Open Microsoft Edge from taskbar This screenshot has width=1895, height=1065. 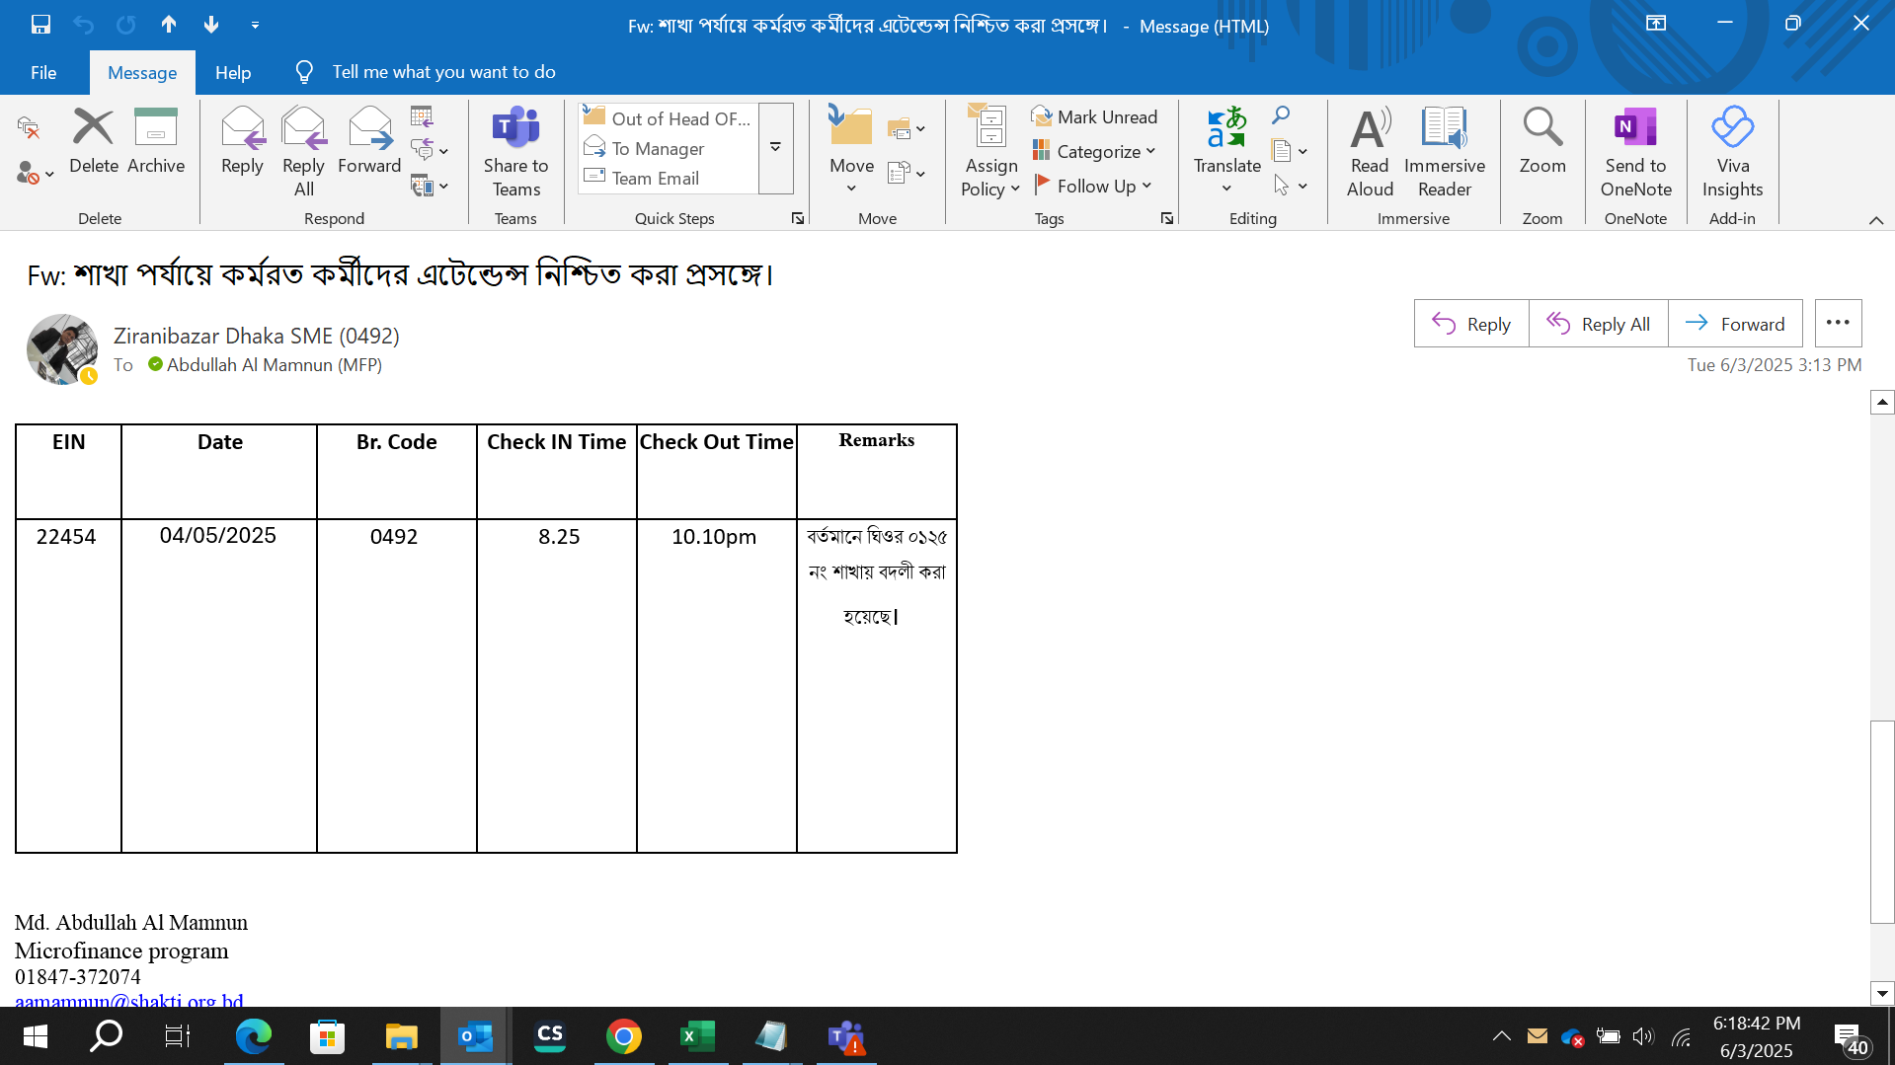254,1036
